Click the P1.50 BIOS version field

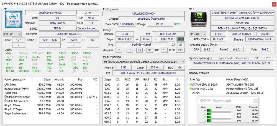160,24
